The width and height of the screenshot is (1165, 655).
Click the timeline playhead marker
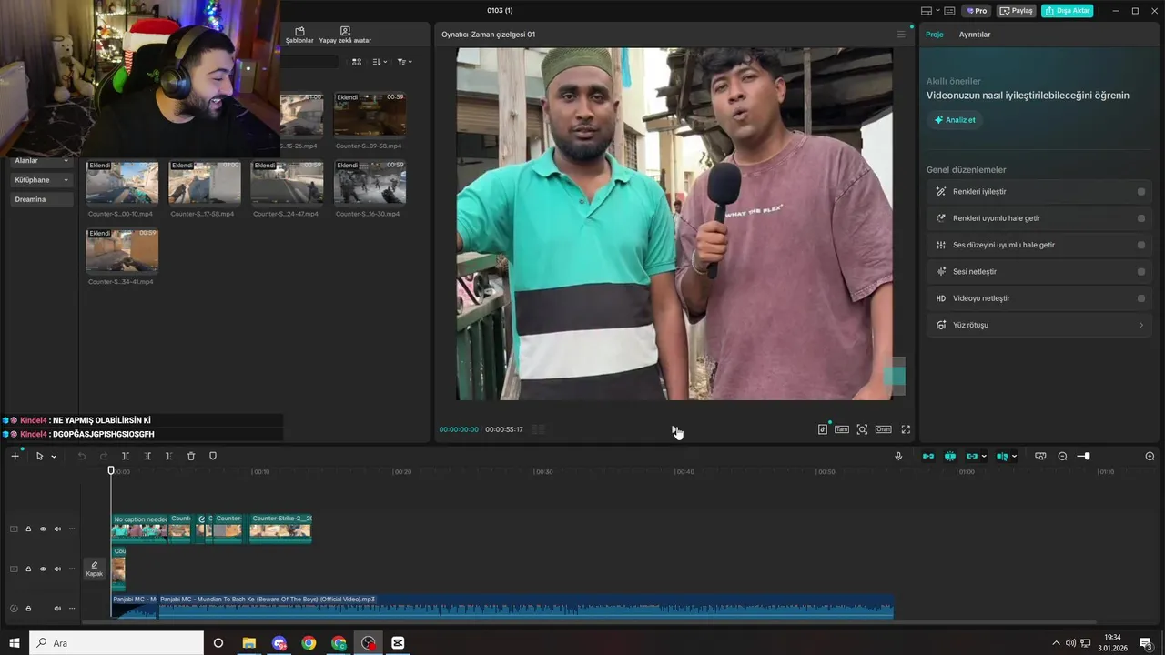[x=111, y=470]
